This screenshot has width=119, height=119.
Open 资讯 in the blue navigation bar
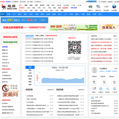[x=25, y=14]
